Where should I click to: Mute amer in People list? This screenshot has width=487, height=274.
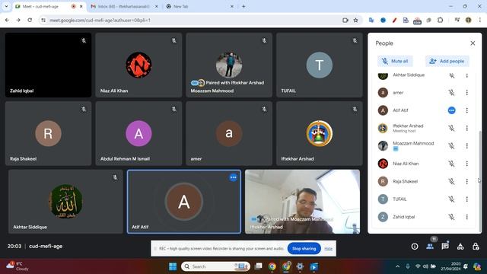451,93
